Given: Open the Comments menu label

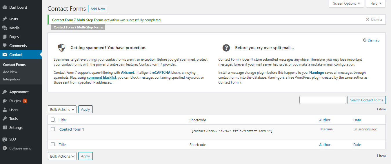Looking at the screenshot, I should (x=18, y=46).
